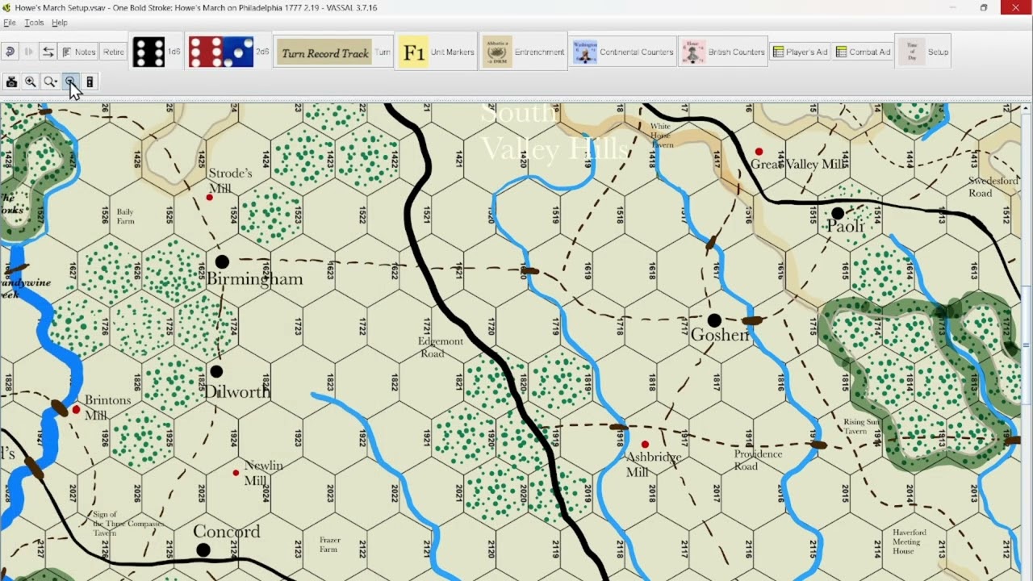
Task: Click the 'Rising Sun Tavern' map label
Action: pos(861,426)
